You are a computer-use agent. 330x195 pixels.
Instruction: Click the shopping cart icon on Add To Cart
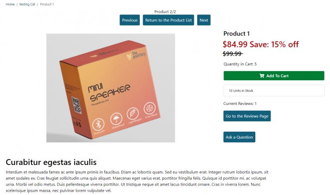click(262, 76)
